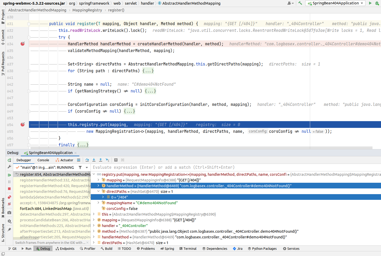The width and height of the screenshot is (381, 256).
Task: Collapse the directPaths HashSet variable node
Action: pyautogui.click(x=98, y=192)
